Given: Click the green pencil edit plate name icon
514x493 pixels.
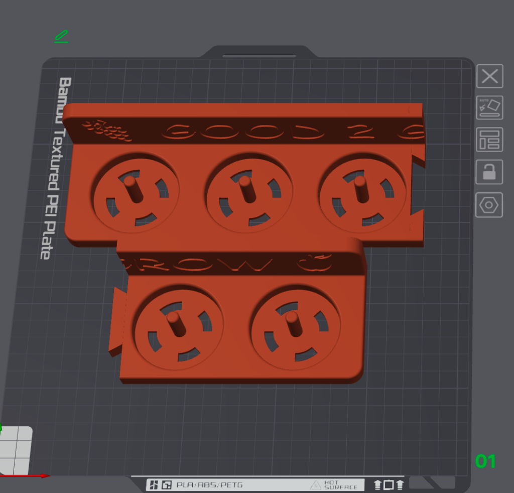Looking at the screenshot, I should click(61, 37).
